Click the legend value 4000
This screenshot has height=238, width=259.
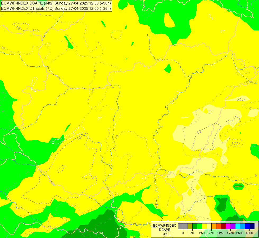click(249, 233)
